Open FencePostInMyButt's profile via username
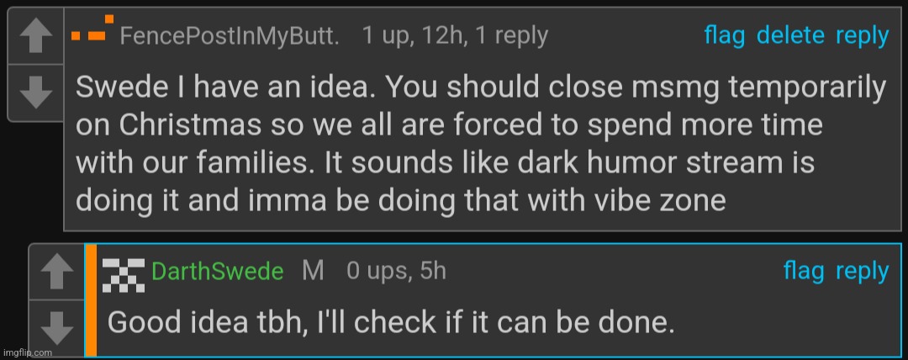908x360 pixels. [x=230, y=36]
